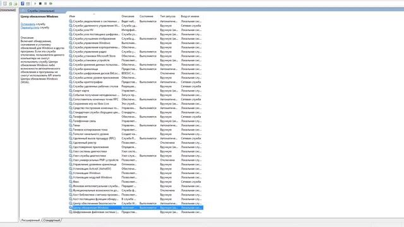404x227 pixels.
Task: Pause the service with the toolbar pause icon
Action: pos(45,4)
